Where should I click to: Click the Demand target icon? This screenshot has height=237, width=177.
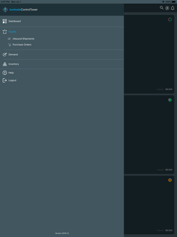5,54
